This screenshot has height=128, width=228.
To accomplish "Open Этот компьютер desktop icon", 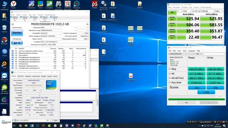I will click(4, 6).
